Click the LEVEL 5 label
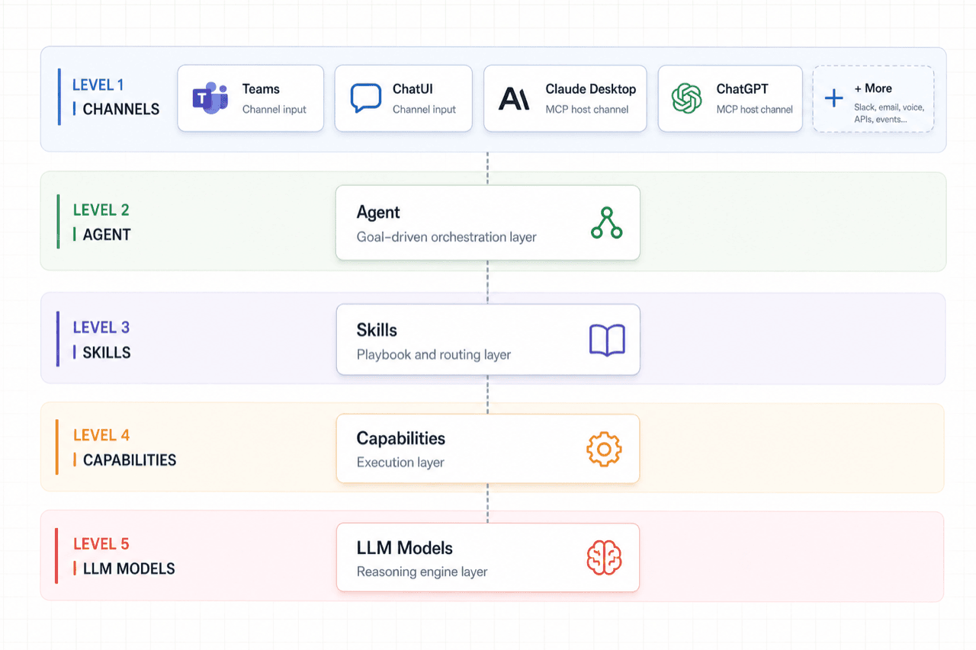The width and height of the screenshot is (976, 650). click(x=101, y=544)
